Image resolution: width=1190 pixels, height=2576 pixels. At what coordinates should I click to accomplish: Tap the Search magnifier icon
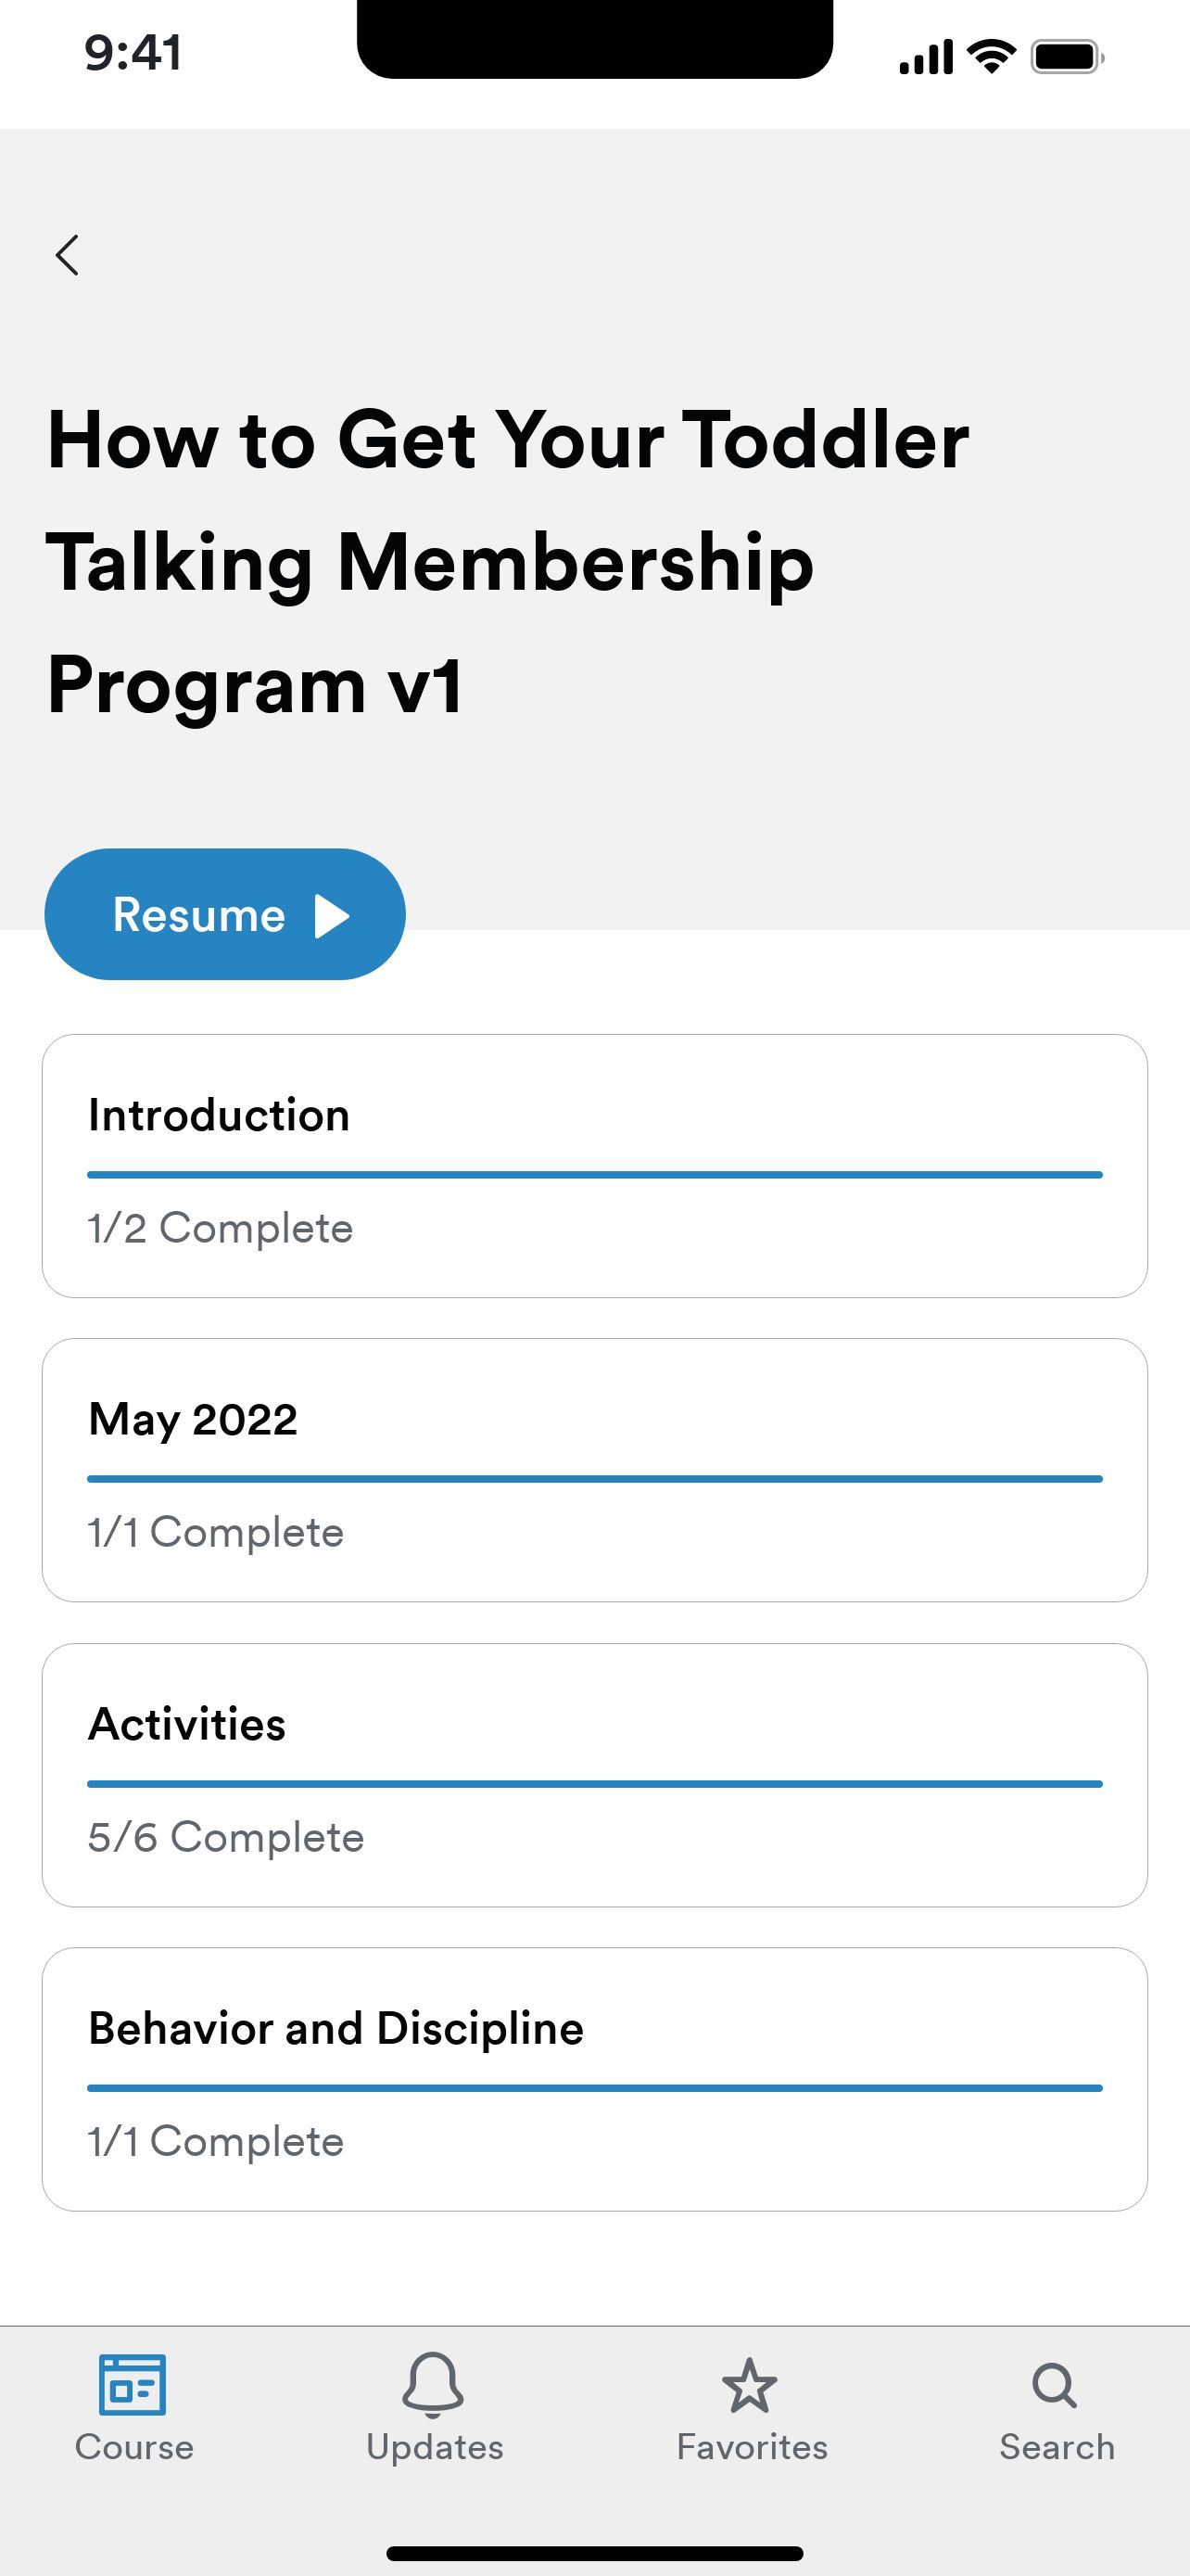click(x=1055, y=2386)
